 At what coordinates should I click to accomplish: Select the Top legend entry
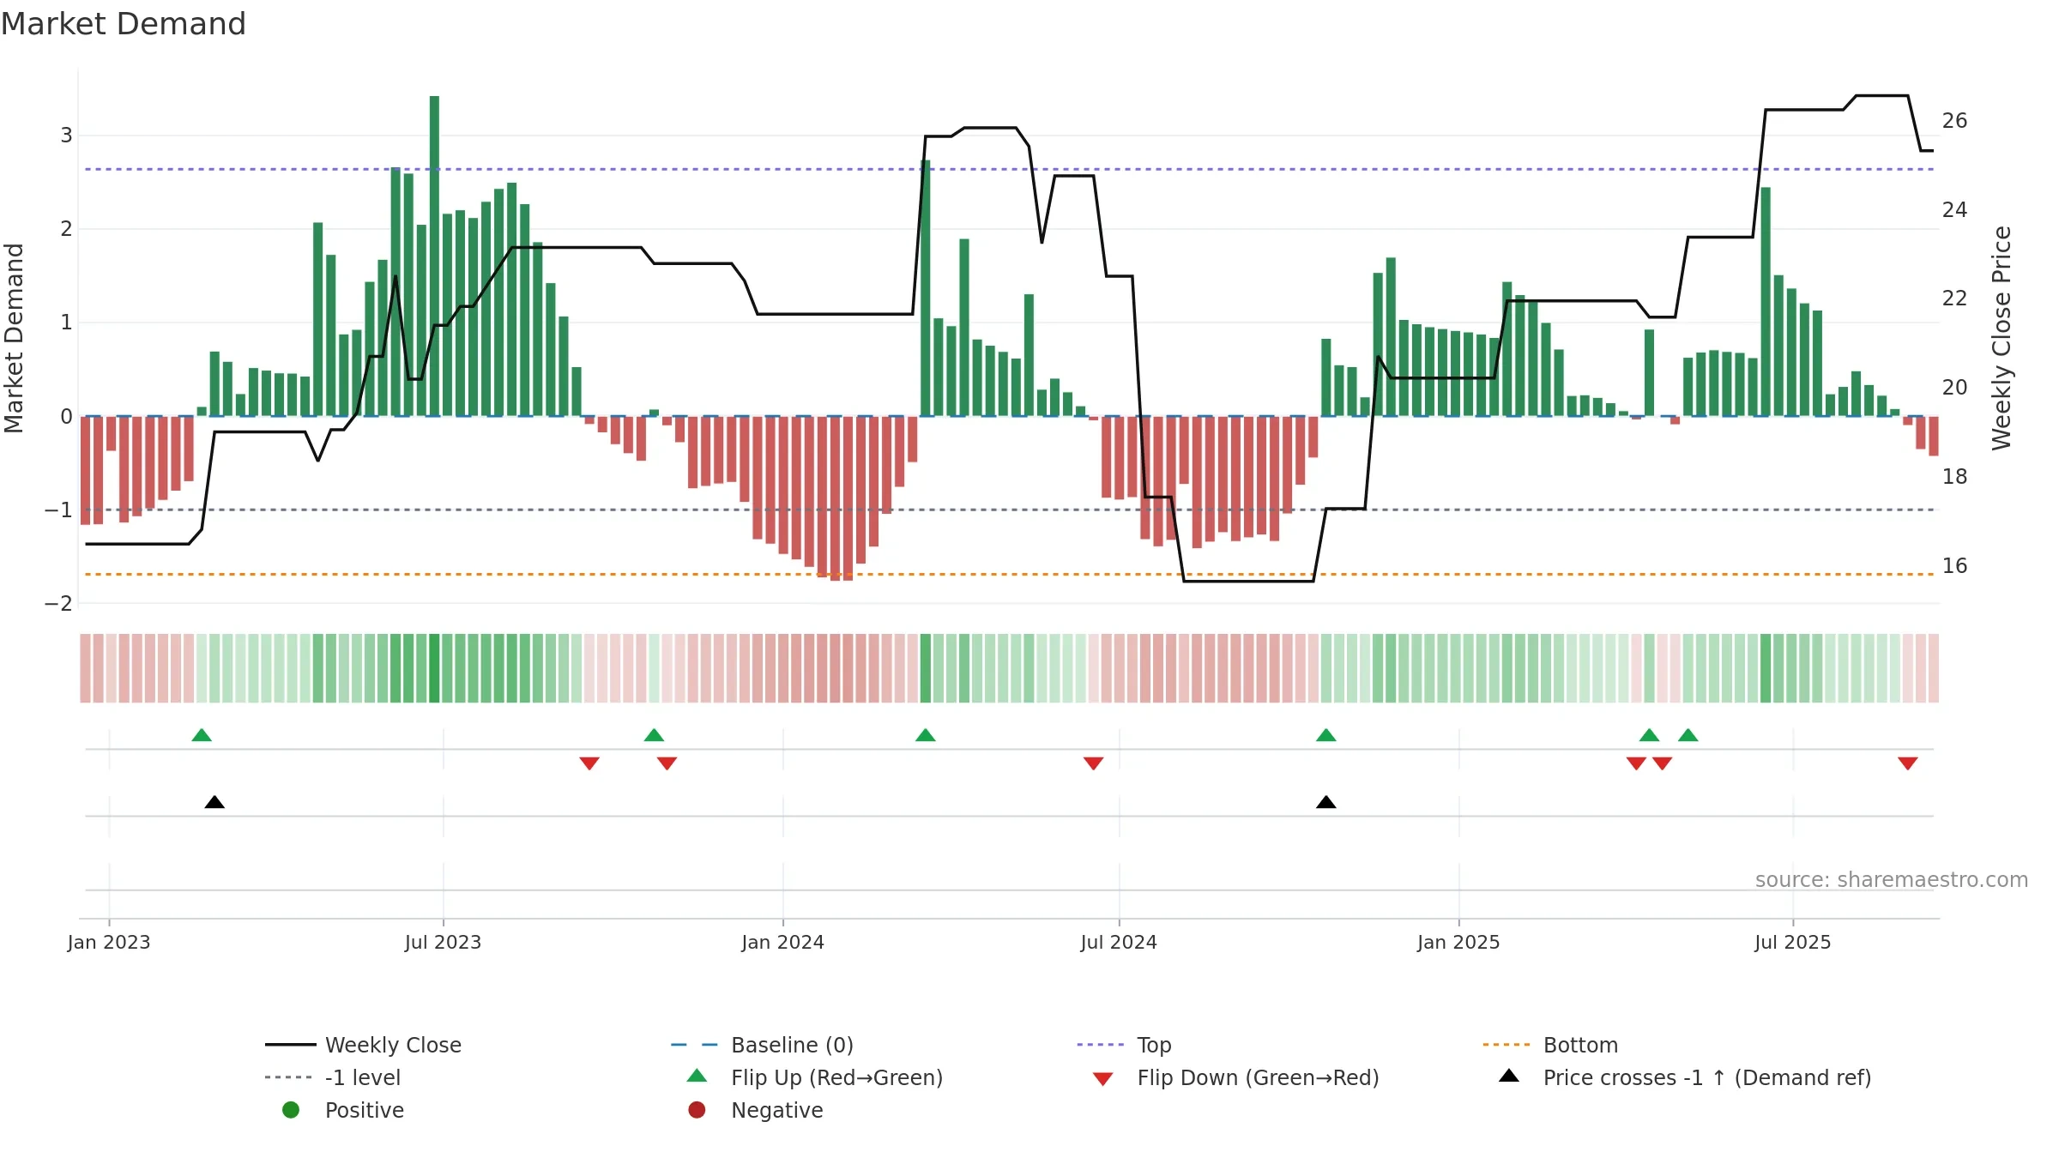pos(1124,1045)
